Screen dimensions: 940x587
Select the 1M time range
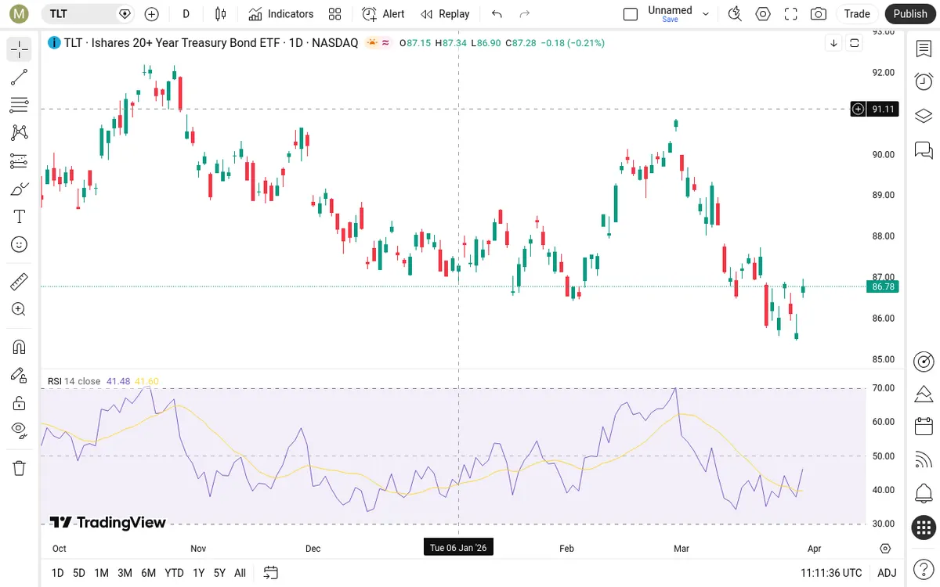pyautogui.click(x=101, y=573)
